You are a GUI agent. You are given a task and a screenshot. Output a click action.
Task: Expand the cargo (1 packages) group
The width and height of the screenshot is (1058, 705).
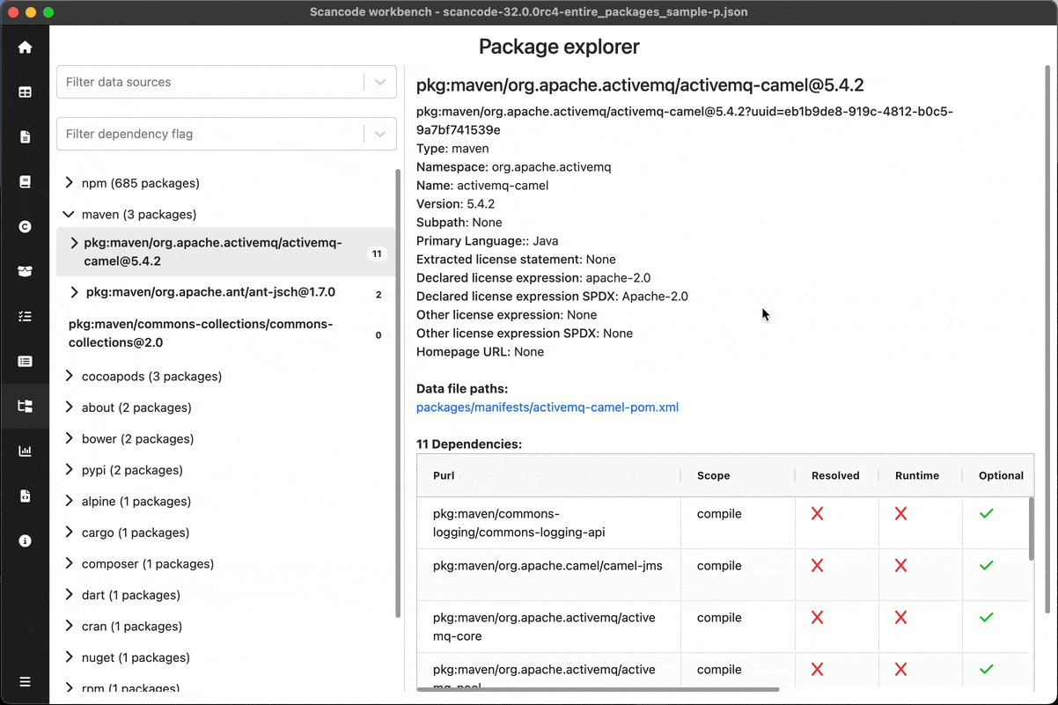[x=69, y=532]
